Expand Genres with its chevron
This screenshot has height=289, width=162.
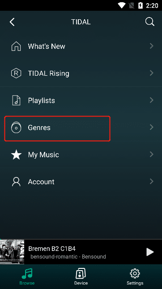[152, 127]
